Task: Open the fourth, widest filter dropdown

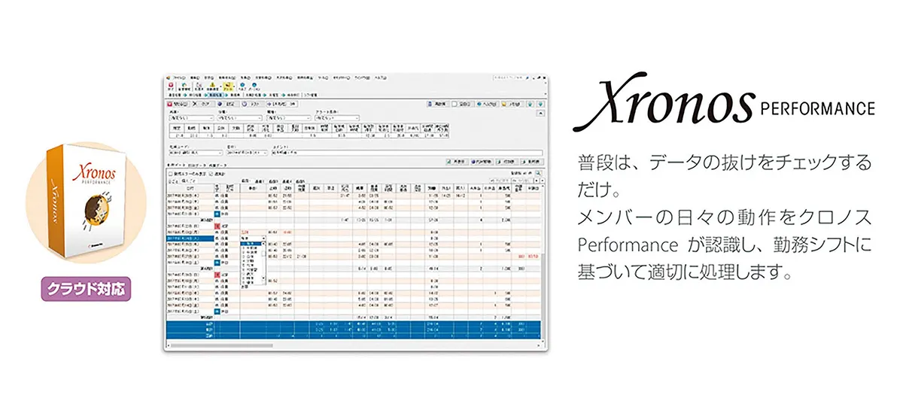Action: click(x=337, y=118)
